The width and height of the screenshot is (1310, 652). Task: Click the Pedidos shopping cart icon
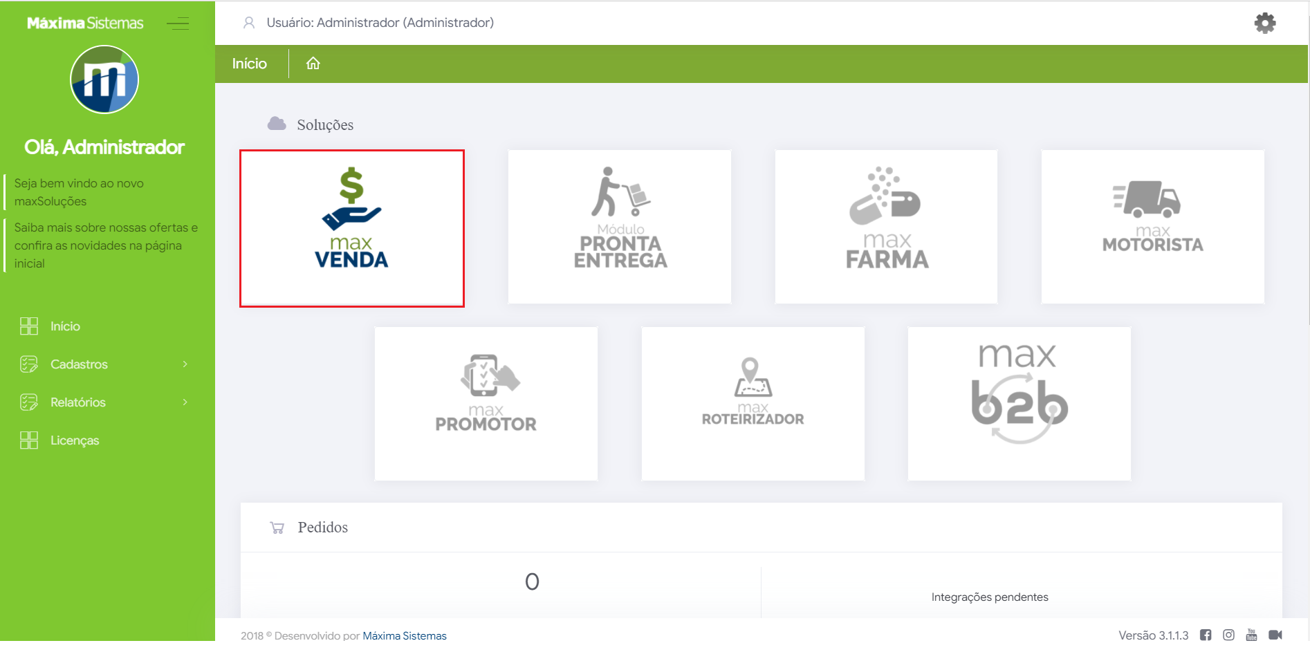277,528
